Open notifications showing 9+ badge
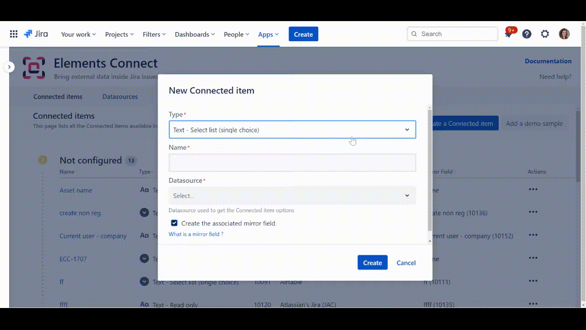 point(508,34)
